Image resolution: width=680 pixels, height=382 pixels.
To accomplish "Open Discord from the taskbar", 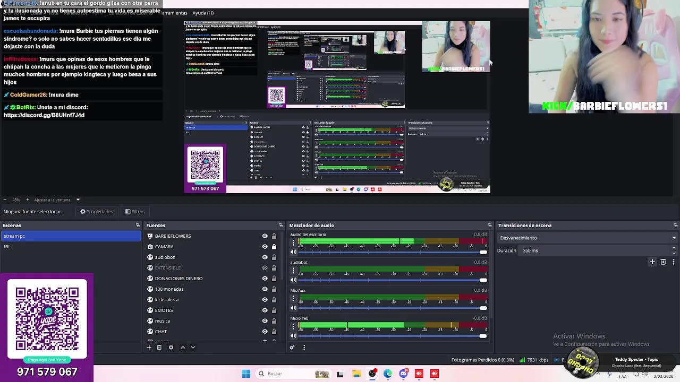I will (x=403, y=374).
